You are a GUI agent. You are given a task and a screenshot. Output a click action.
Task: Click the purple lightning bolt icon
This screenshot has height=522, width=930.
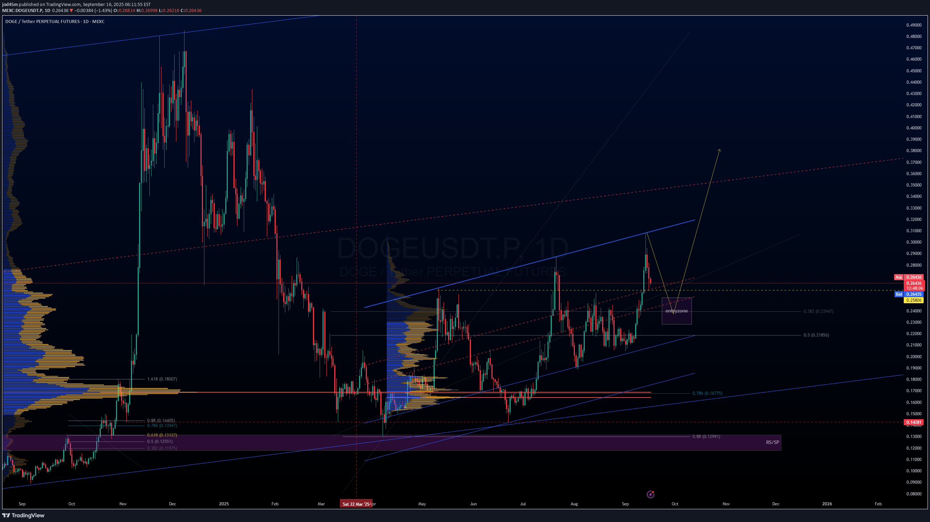(x=650, y=494)
